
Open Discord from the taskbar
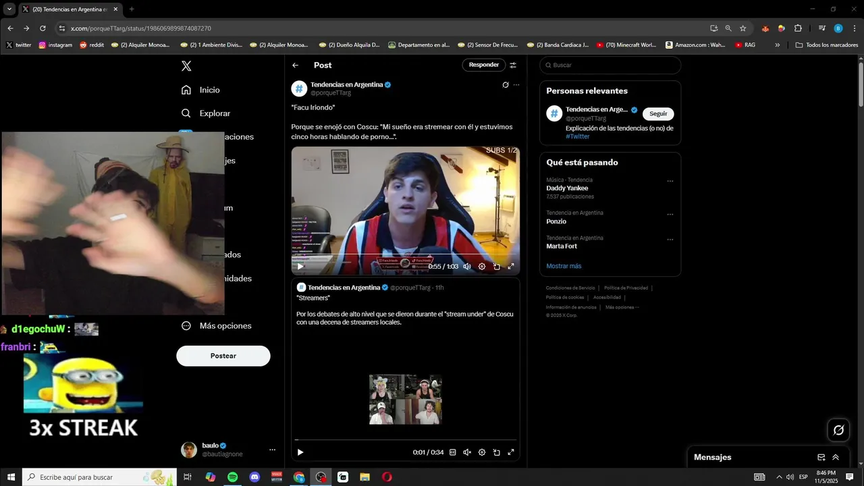coord(254,477)
